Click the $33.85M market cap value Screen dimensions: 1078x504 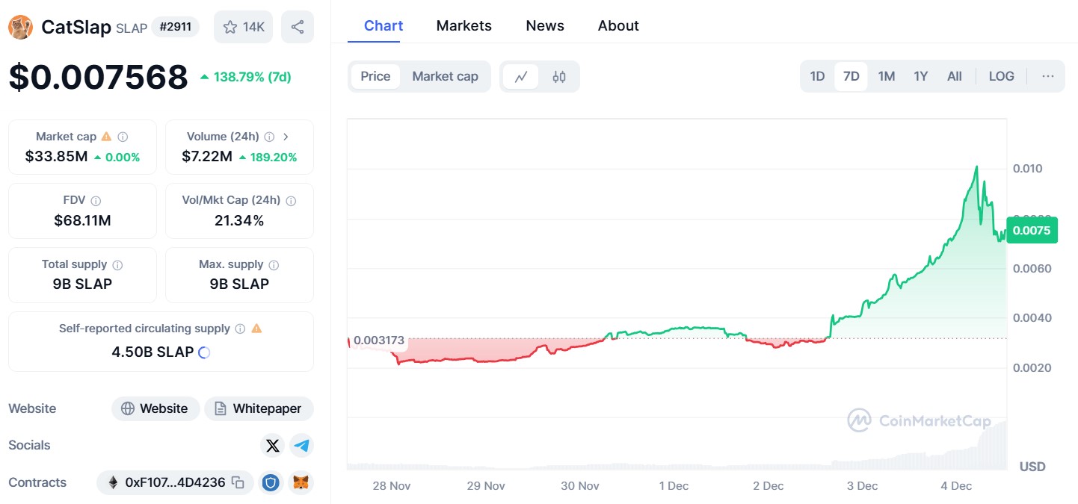pos(56,157)
